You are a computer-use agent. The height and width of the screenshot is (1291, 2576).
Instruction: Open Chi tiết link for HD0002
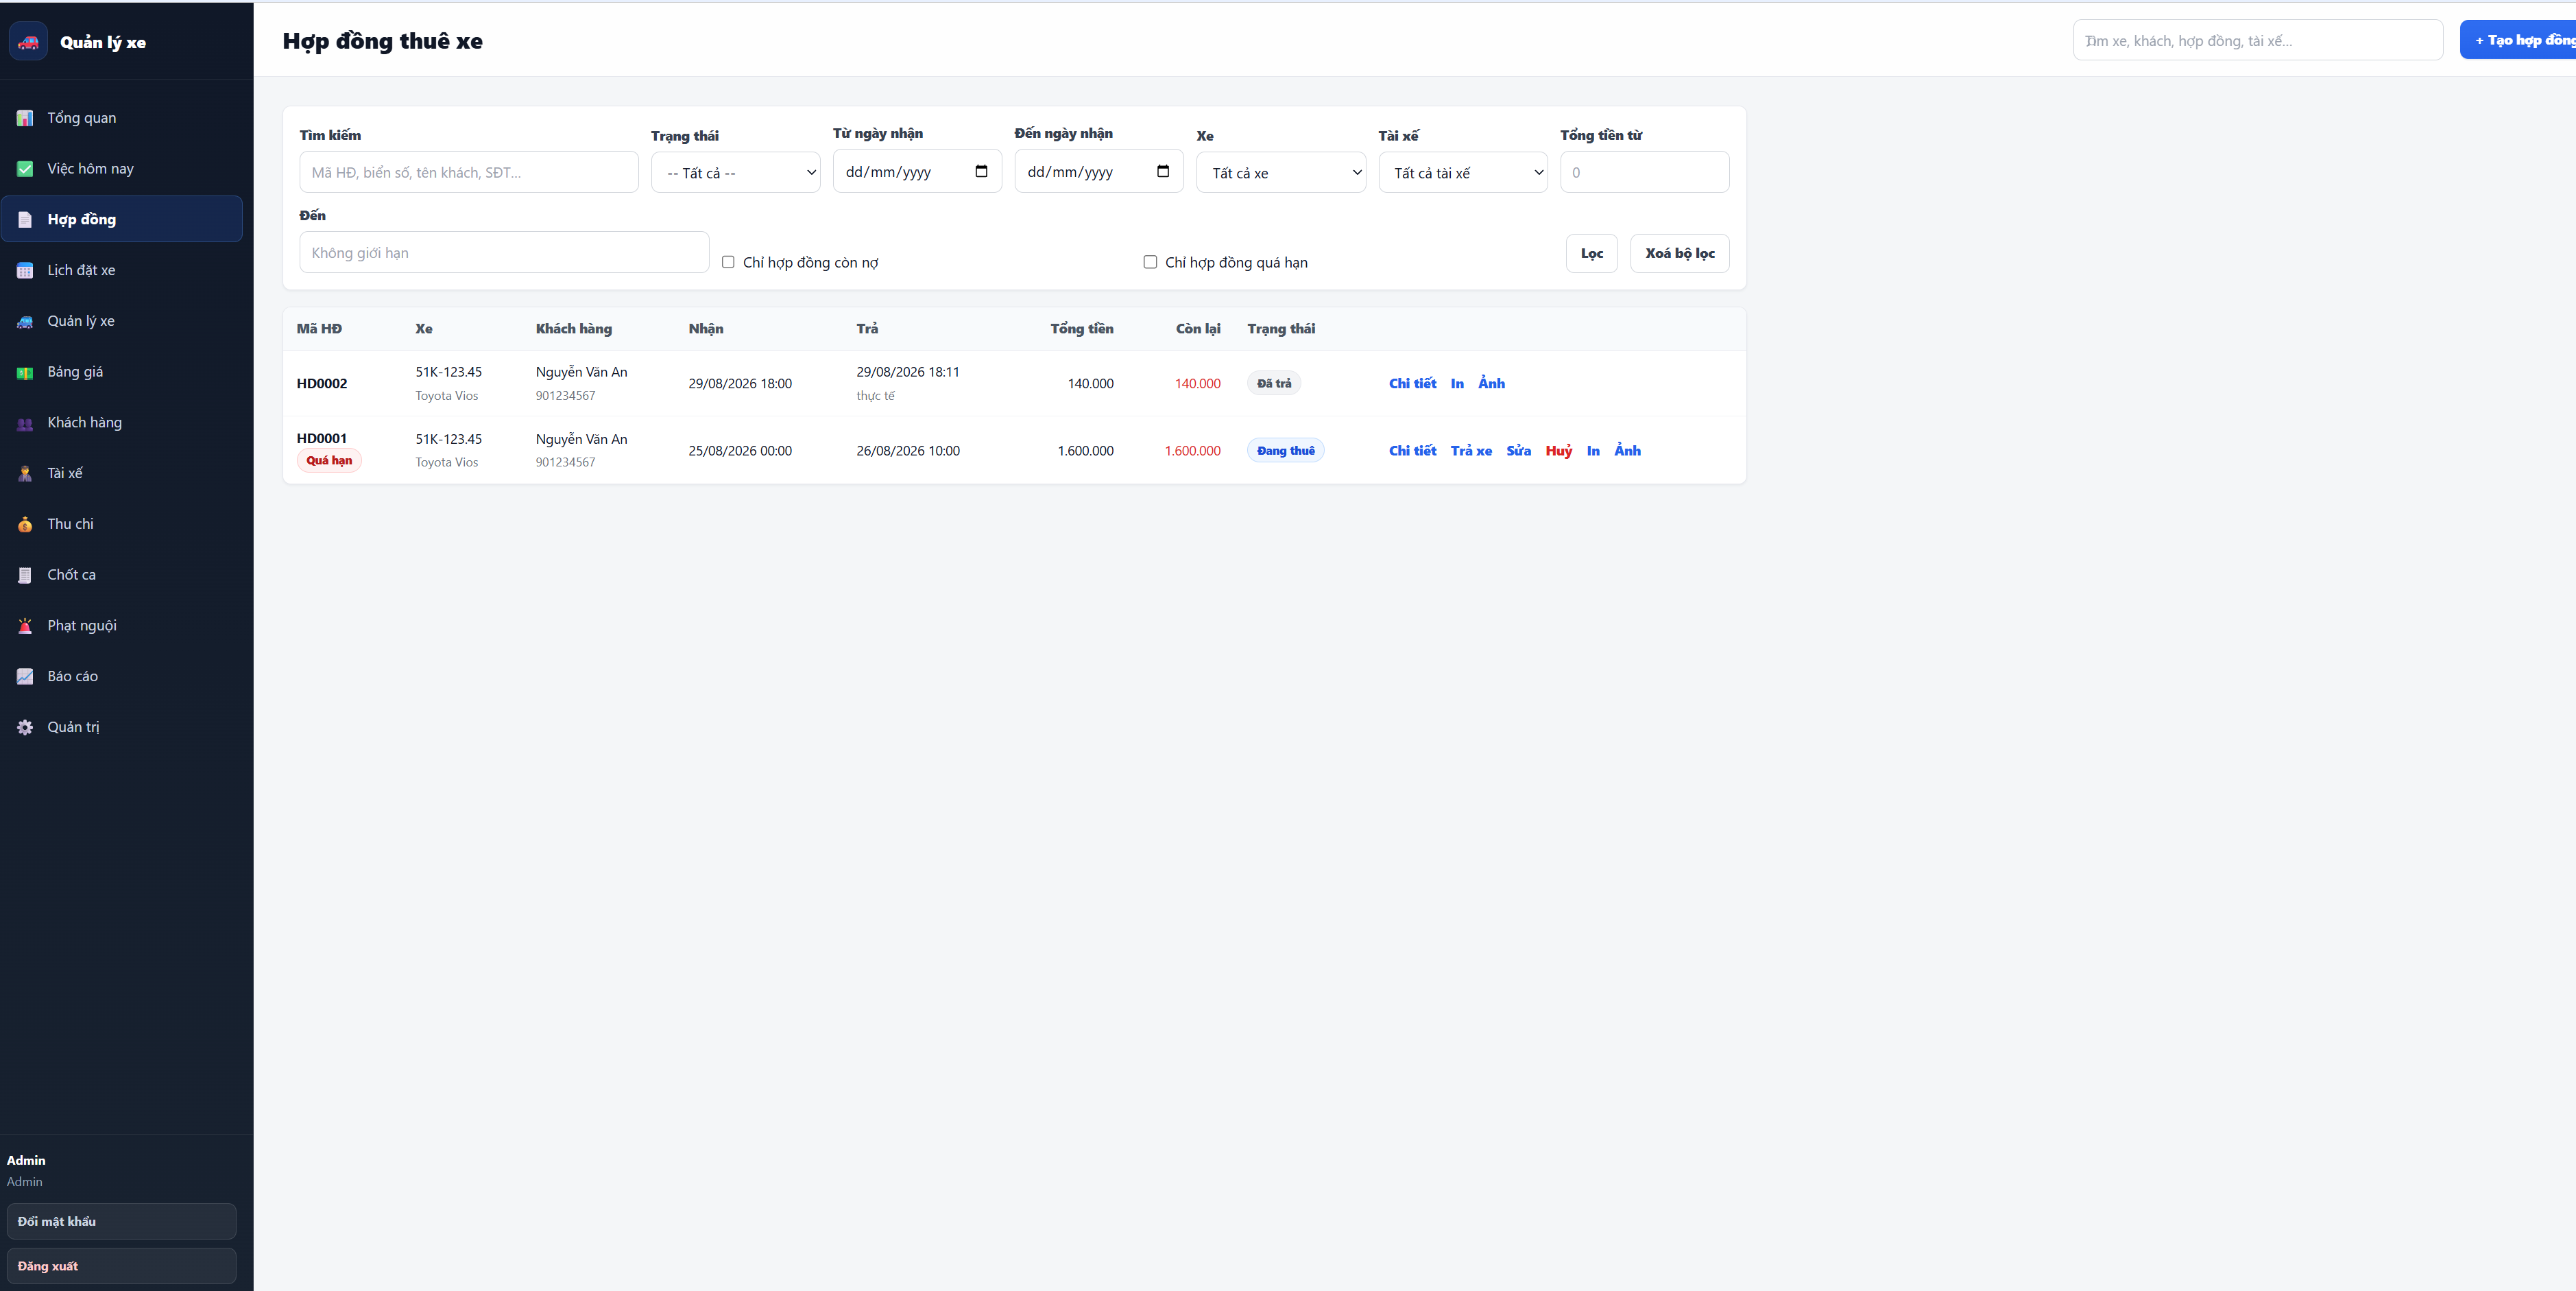point(1412,383)
